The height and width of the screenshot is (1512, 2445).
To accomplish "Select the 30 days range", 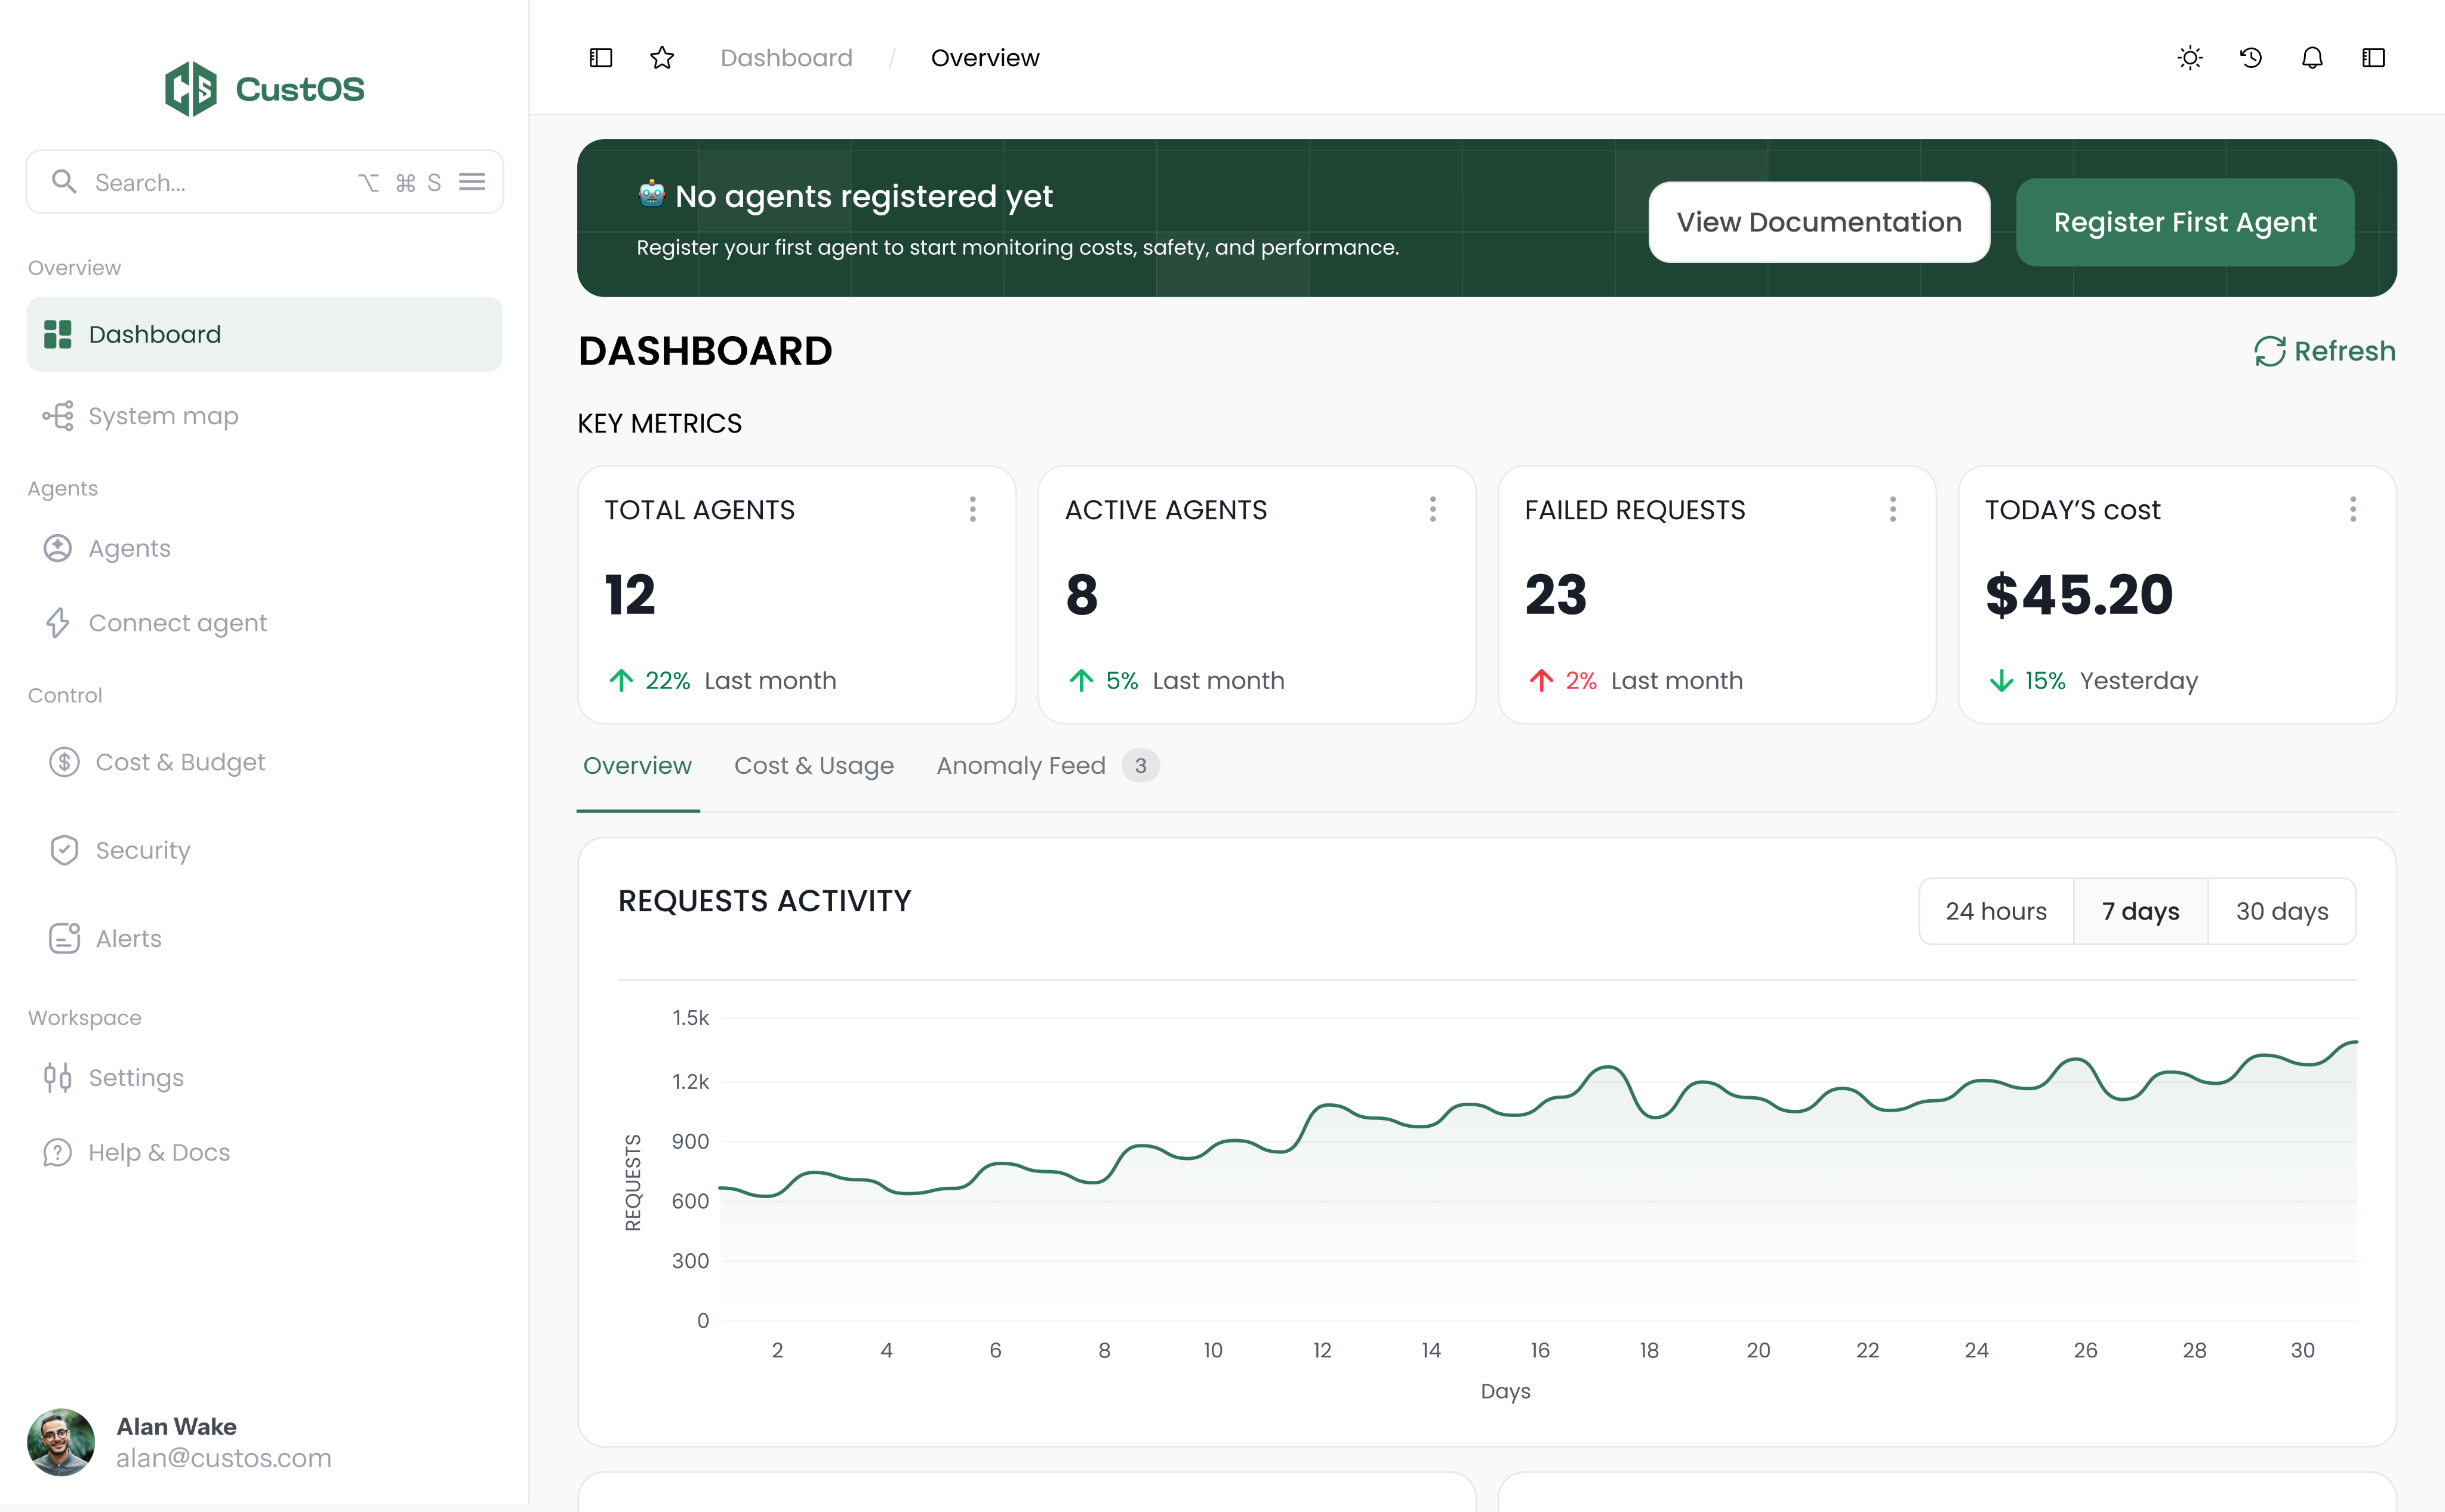I will (2282, 911).
